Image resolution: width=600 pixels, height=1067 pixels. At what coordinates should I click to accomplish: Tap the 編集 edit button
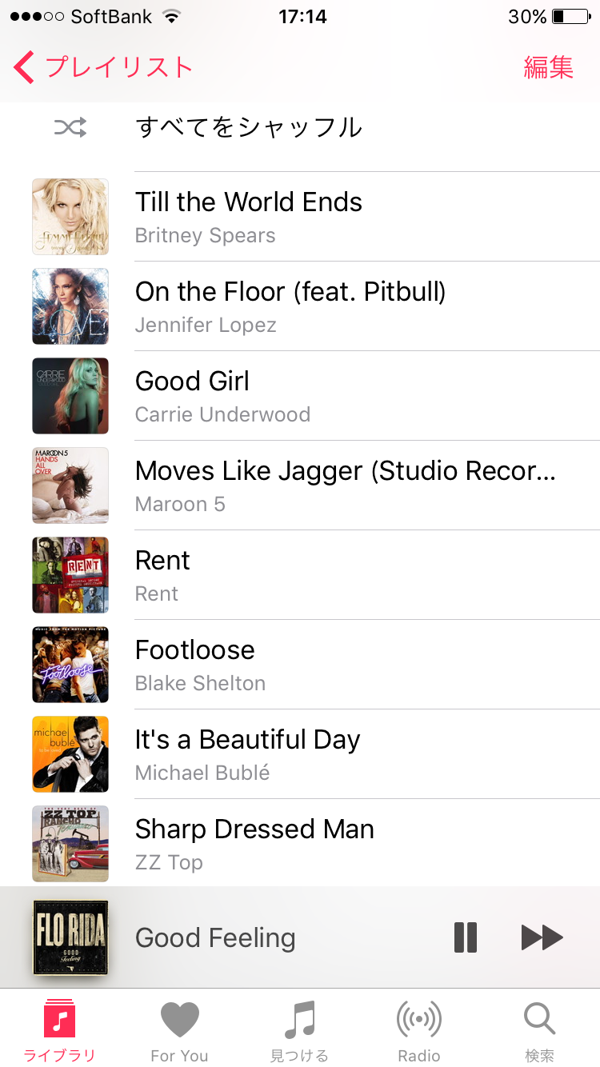click(x=548, y=67)
